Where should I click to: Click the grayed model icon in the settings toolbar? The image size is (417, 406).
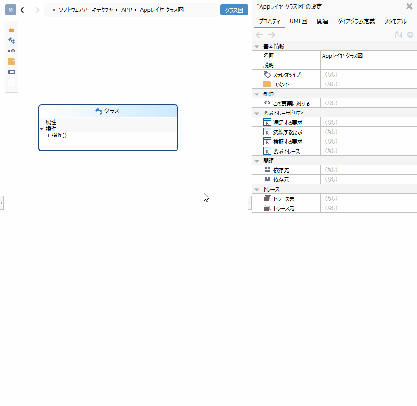(x=398, y=35)
